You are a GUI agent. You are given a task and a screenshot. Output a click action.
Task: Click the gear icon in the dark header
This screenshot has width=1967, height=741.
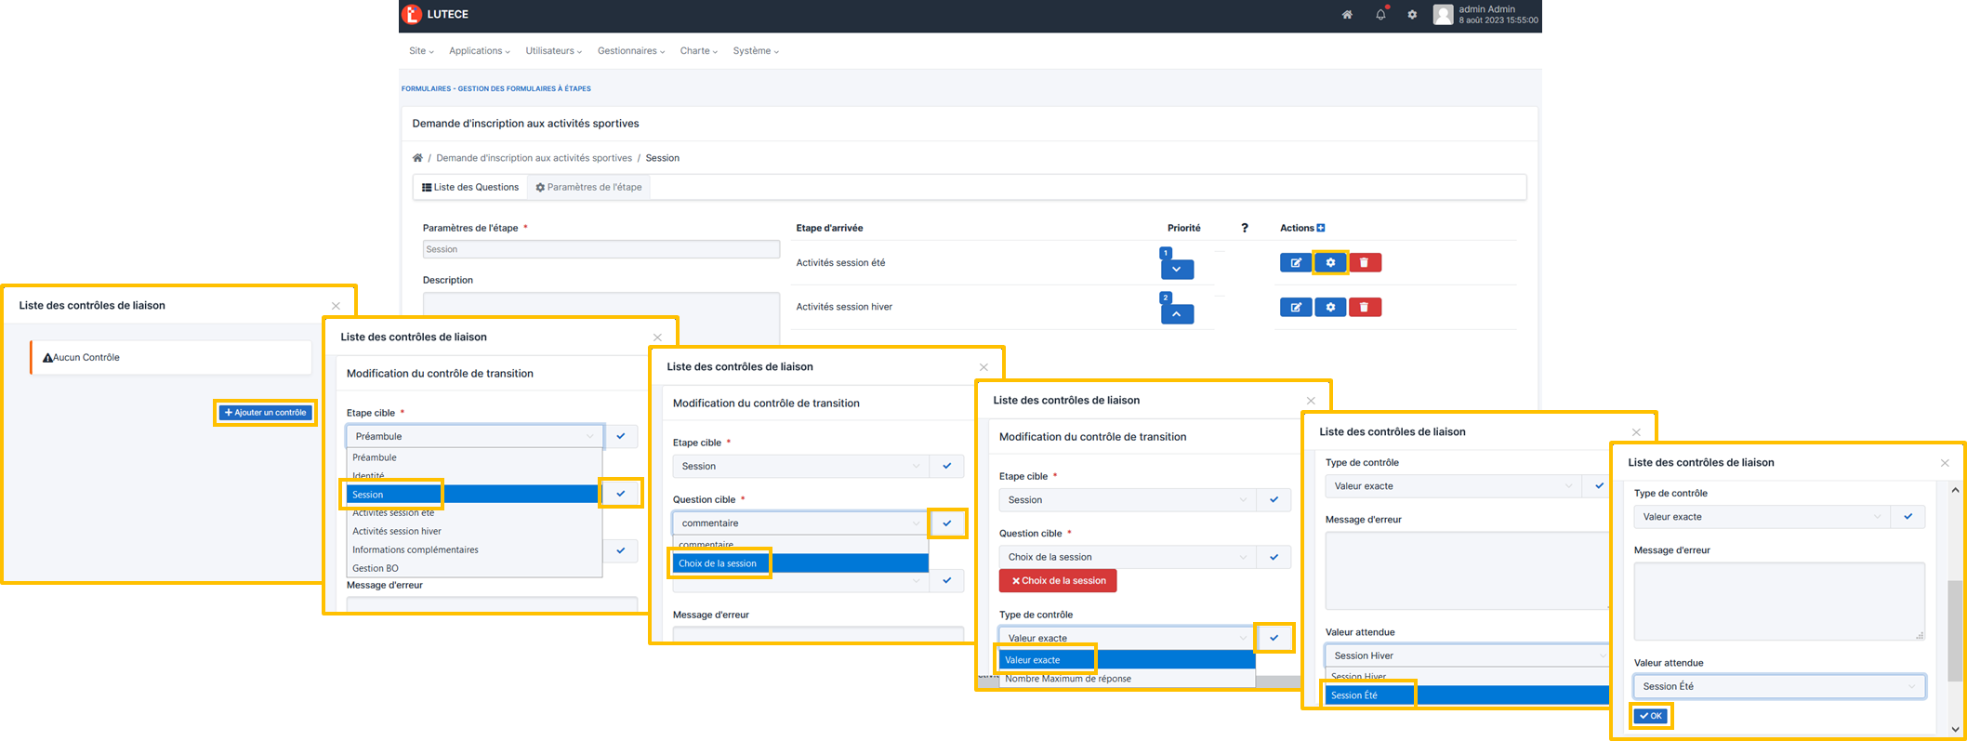click(x=1412, y=15)
